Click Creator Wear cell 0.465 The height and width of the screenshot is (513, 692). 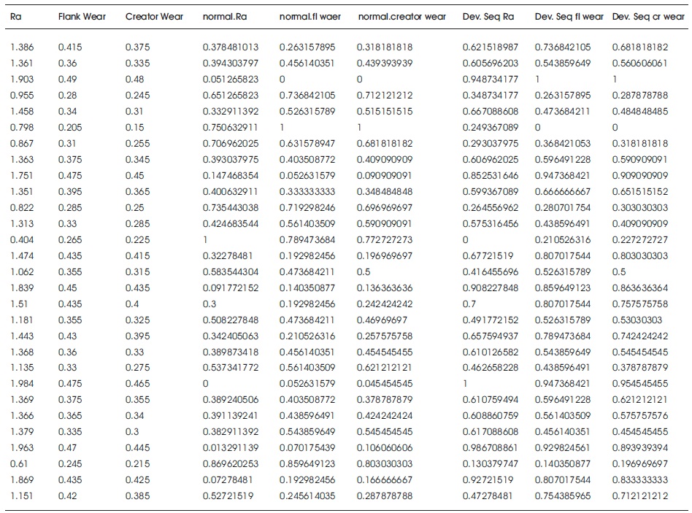point(138,384)
